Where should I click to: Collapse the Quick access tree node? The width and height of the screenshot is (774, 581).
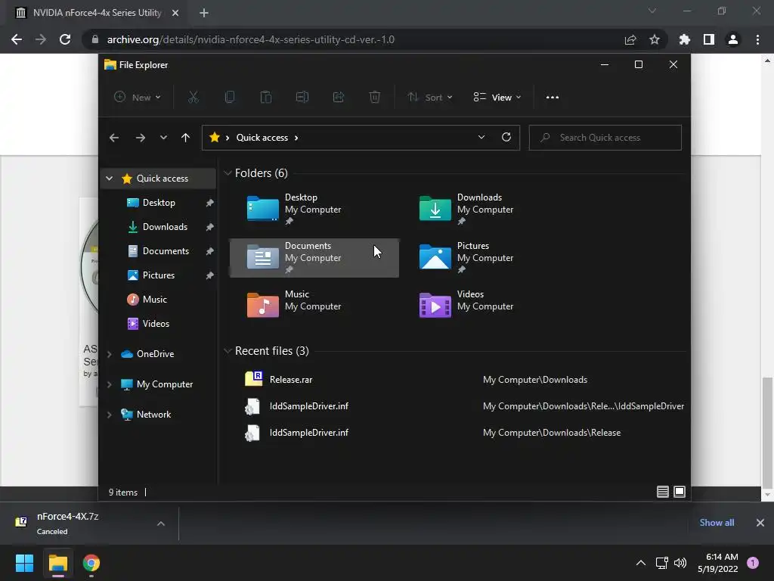point(109,179)
